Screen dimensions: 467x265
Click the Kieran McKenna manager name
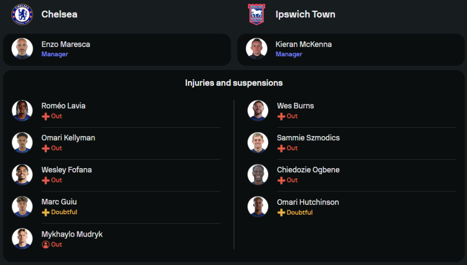(x=304, y=44)
